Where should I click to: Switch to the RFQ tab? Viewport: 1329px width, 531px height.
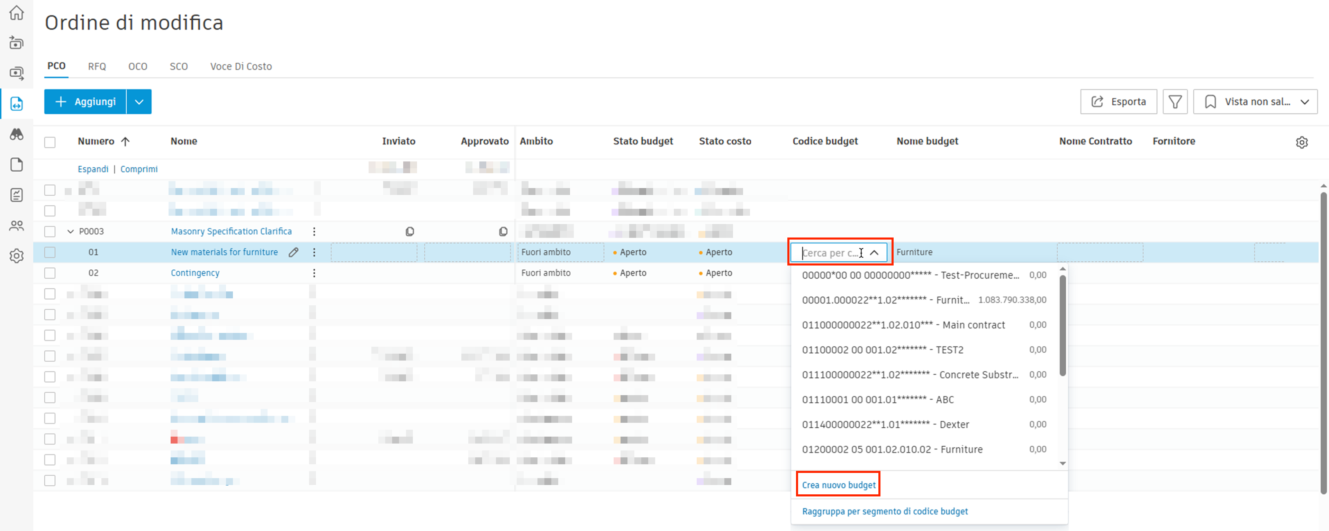97,66
